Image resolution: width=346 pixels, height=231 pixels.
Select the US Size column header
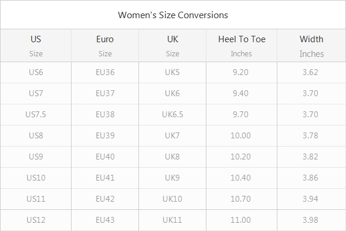(36, 46)
